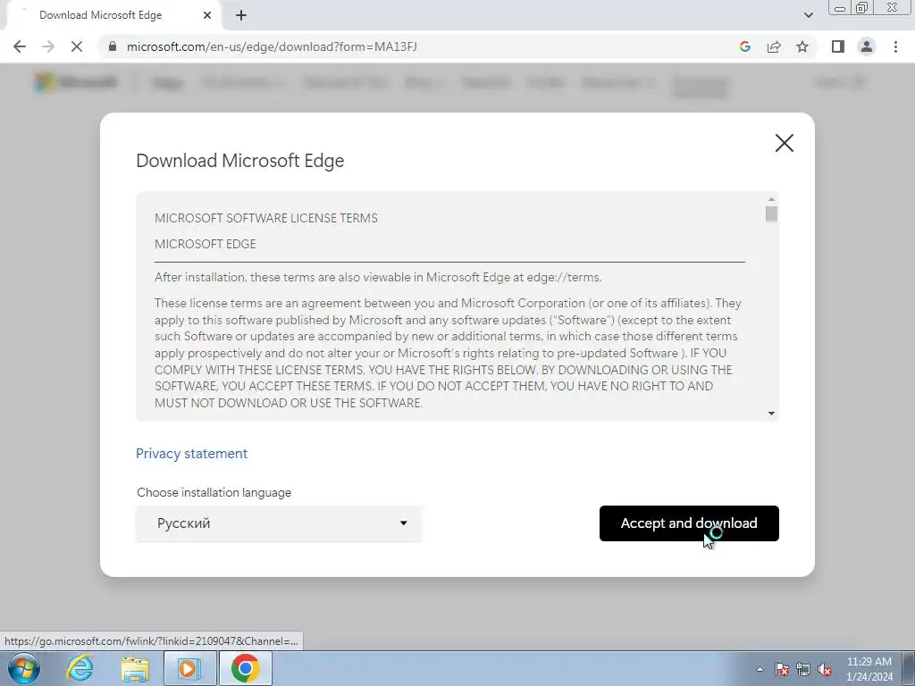The image size is (915, 686).
Task: Open the Windows Start menu
Action: coord(24,668)
